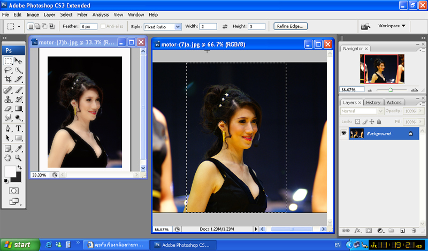Activate the Zoom tool in toolbox
Image resolution: width=428 pixels, height=251 pixels.
click(19, 158)
